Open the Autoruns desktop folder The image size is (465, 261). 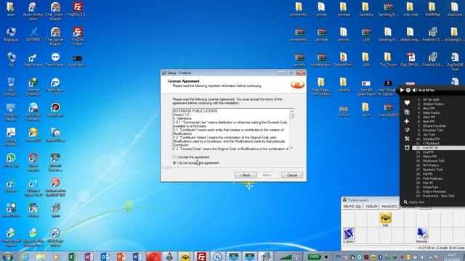454,9
